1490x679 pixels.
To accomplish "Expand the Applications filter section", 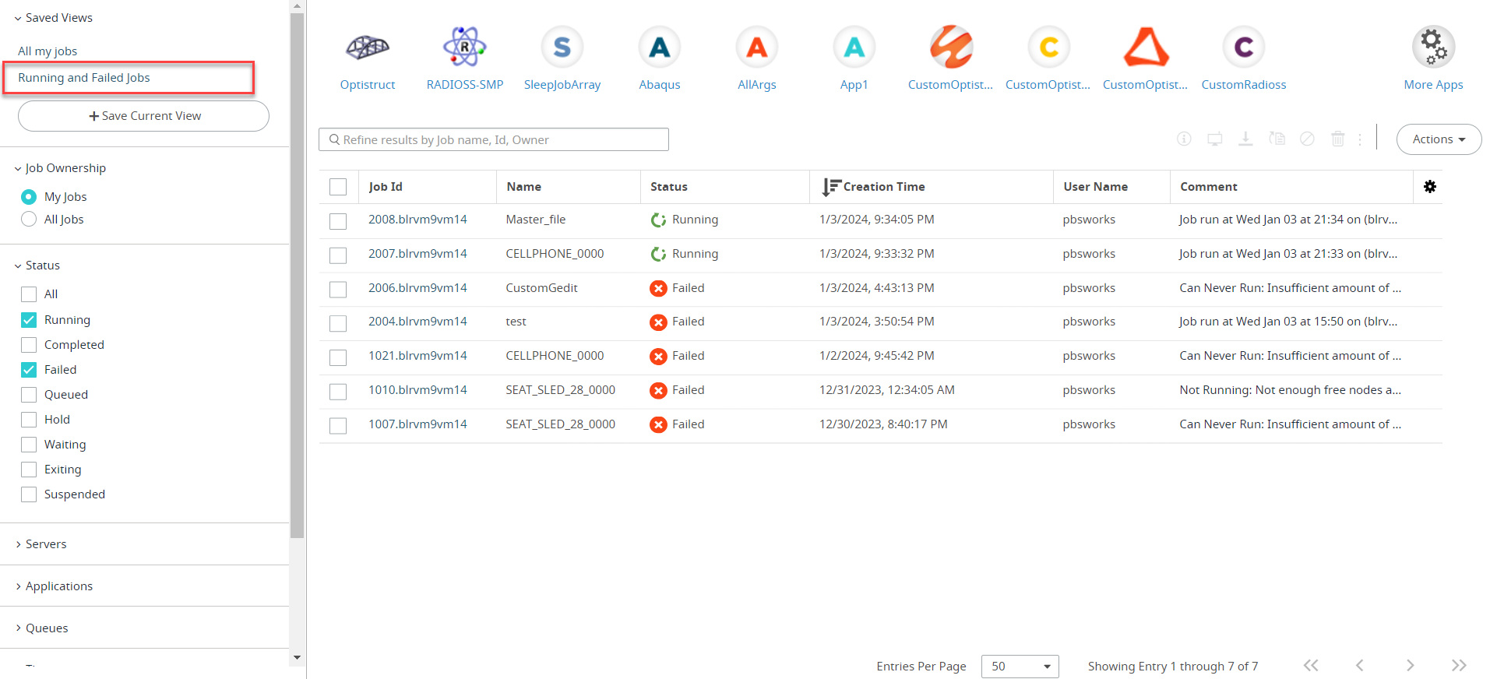I will (58, 586).
